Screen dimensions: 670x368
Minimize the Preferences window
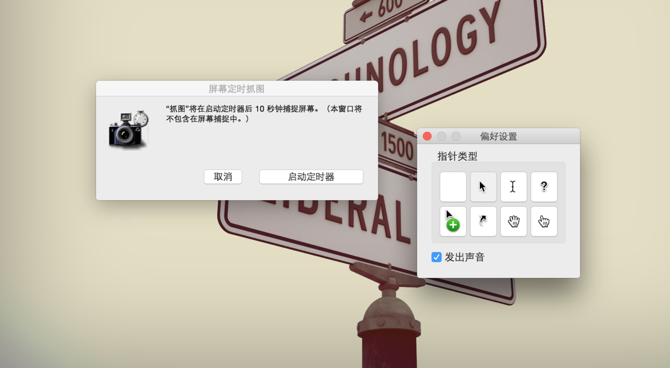pos(441,137)
